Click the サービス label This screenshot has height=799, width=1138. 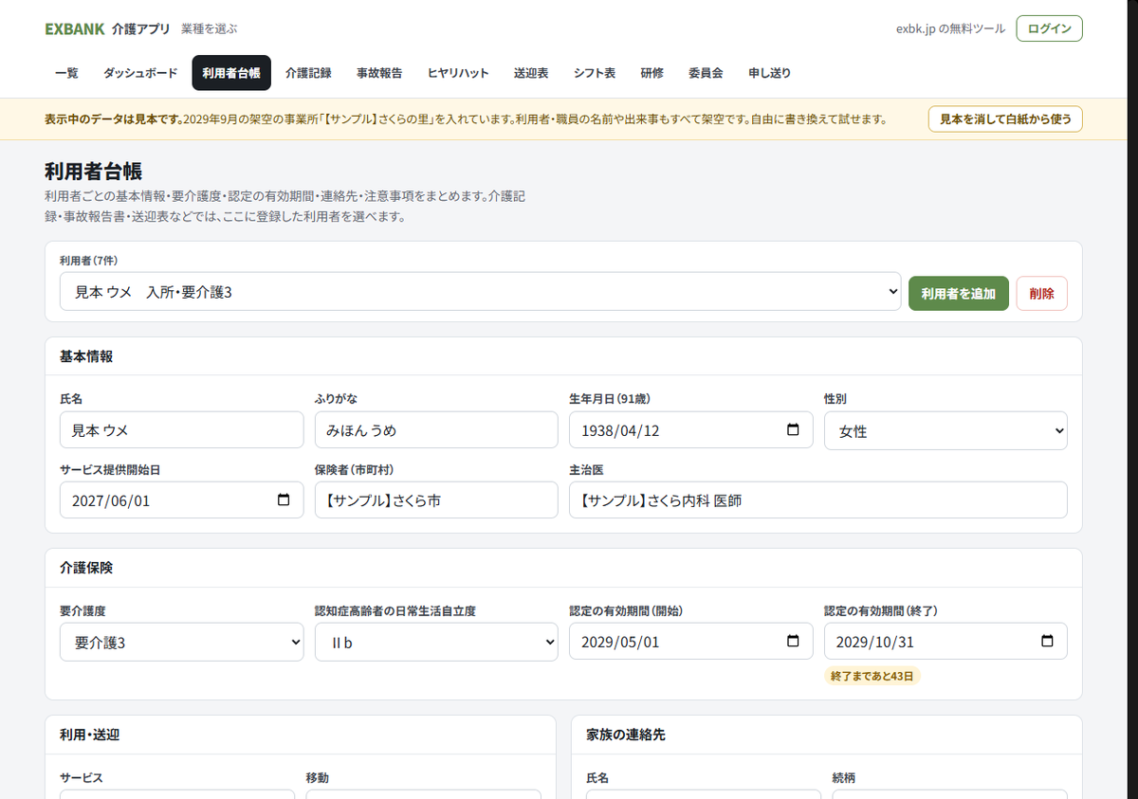pyautogui.click(x=81, y=777)
